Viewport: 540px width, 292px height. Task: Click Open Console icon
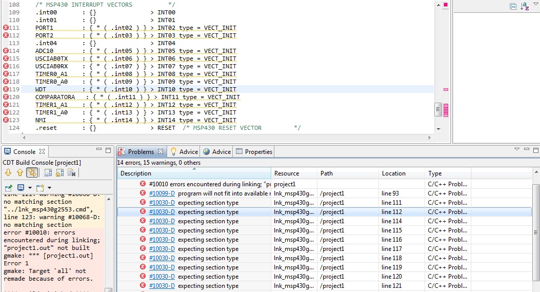point(41,187)
